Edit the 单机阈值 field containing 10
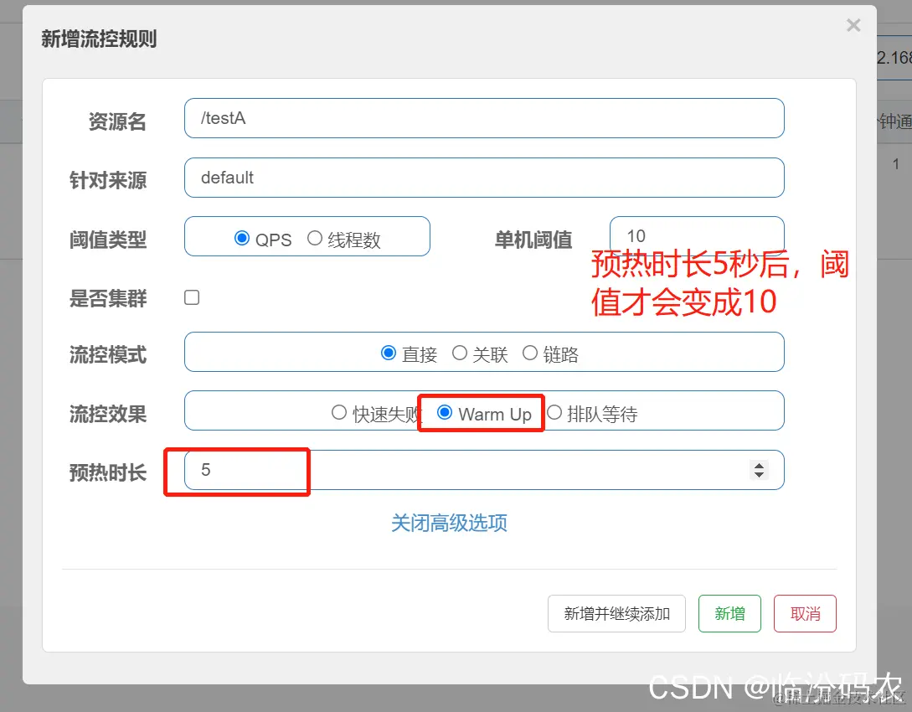This screenshot has height=712, width=912. pos(697,235)
